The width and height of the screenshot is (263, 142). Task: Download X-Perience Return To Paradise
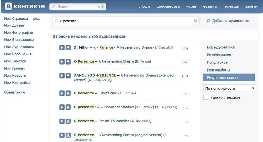(68, 121)
